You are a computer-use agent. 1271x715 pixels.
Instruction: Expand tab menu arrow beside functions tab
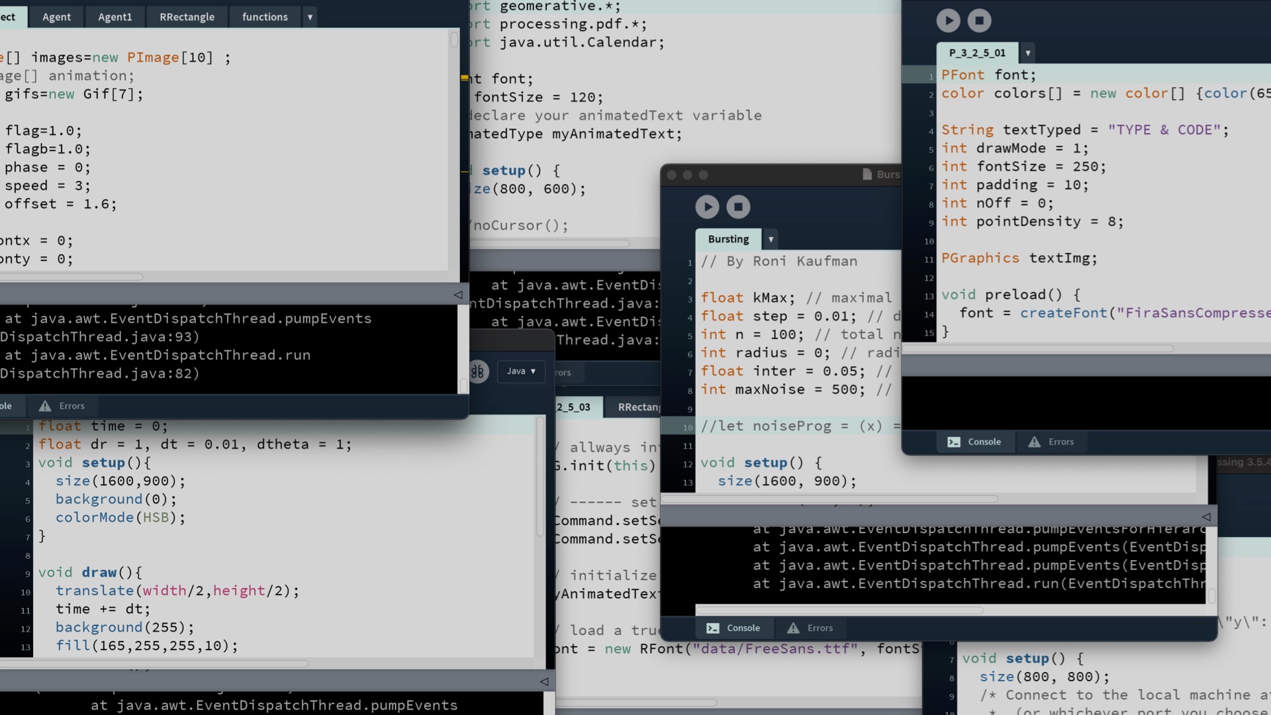click(x=310, y=17)
